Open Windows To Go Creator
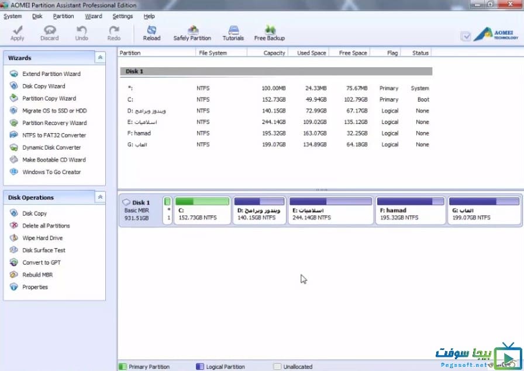524x371 pixels. tap(51, 172)
